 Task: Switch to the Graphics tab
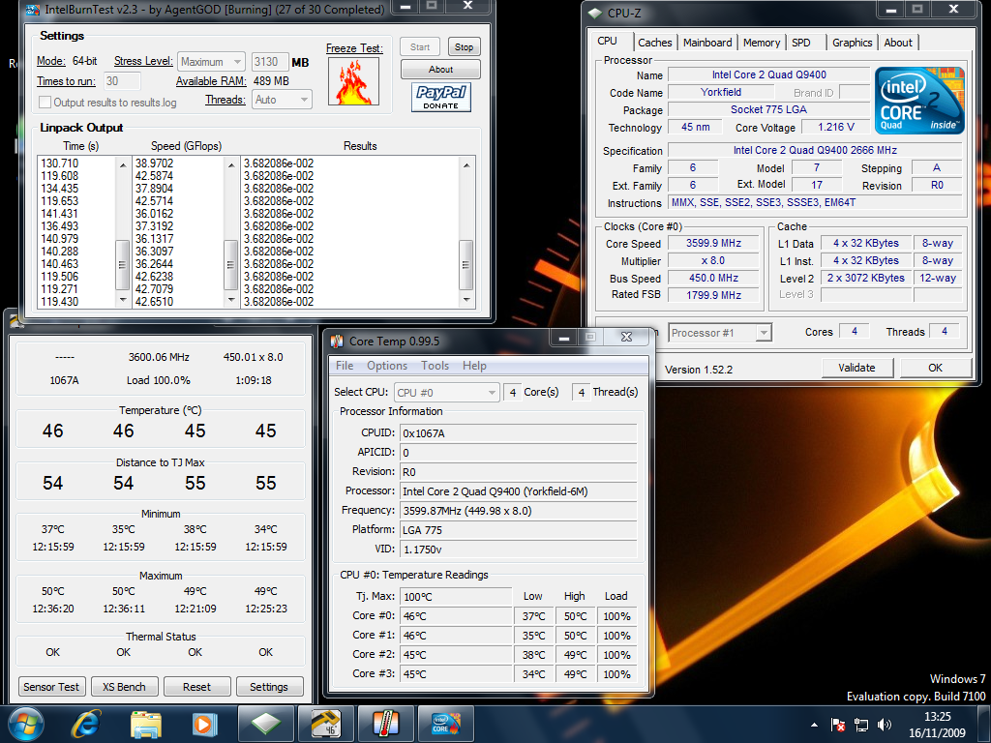tap(852, 43)
